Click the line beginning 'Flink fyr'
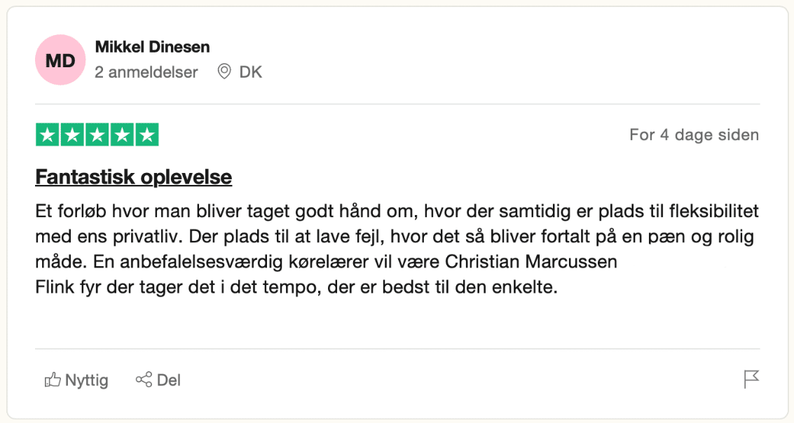The width and height of the screenshot is (794, 423). pyautogui.click(x=296, y=287)
